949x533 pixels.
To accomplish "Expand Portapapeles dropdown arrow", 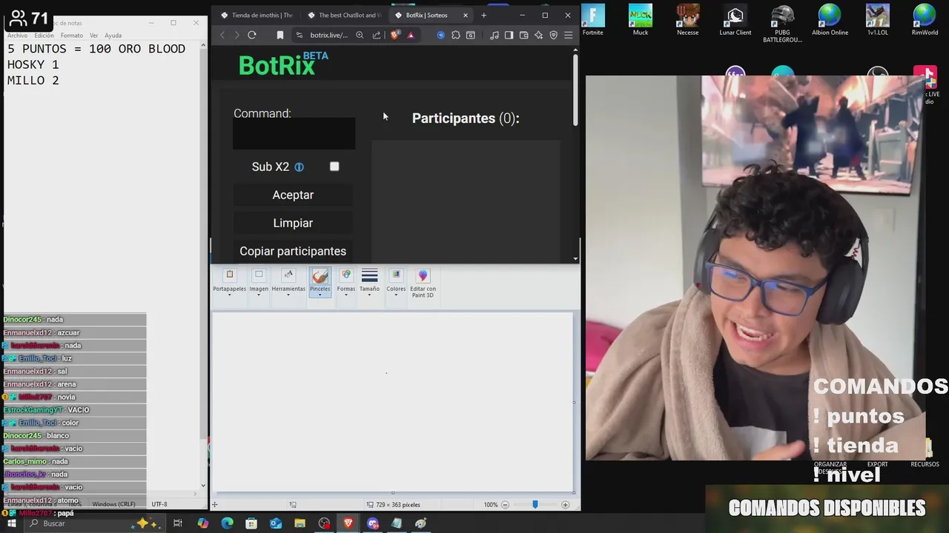I will 230,295.
